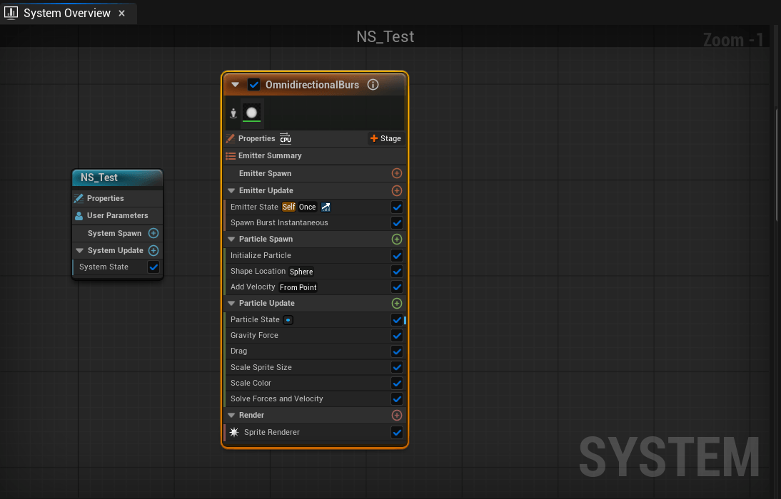Toggle the Emitter State module checkbox
This screenshot has width=781, height=499.
tap(397, 207)
